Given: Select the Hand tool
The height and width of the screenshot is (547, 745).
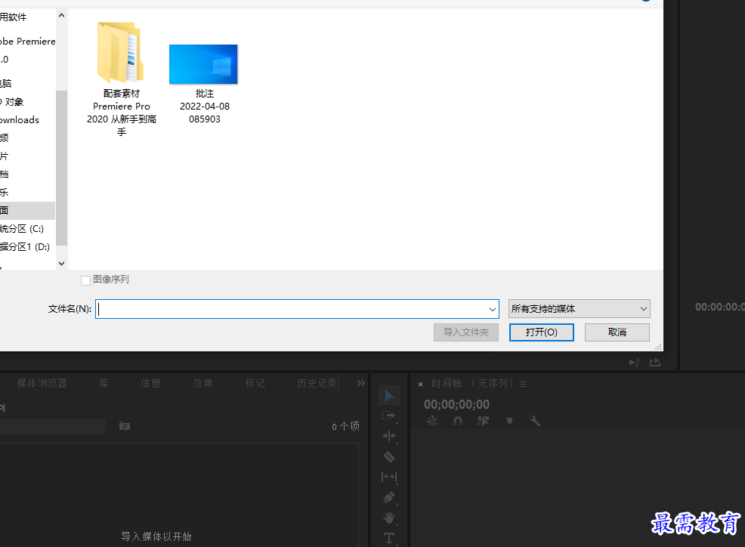Looking at the screenshot, I should tap(388, 518).
